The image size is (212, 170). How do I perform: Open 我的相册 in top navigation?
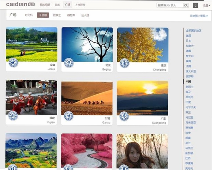point(45,5)
